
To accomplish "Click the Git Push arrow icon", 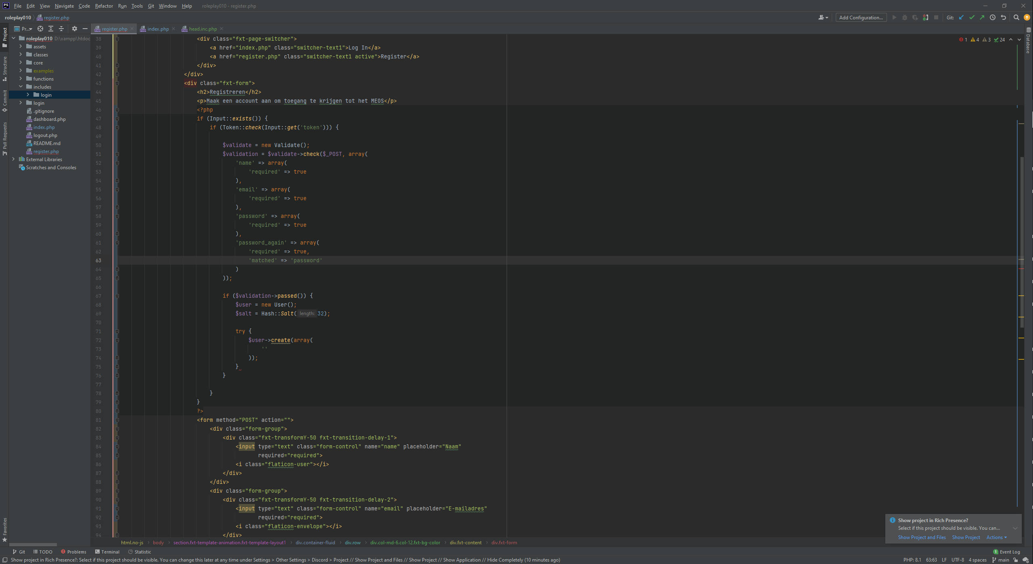I will coord(982,17).
